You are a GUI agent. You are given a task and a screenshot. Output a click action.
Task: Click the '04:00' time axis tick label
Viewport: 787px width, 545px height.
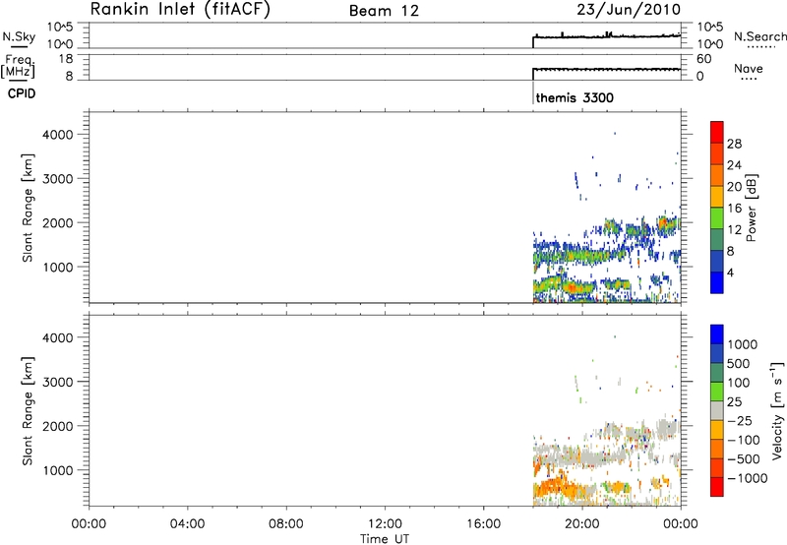187,524
